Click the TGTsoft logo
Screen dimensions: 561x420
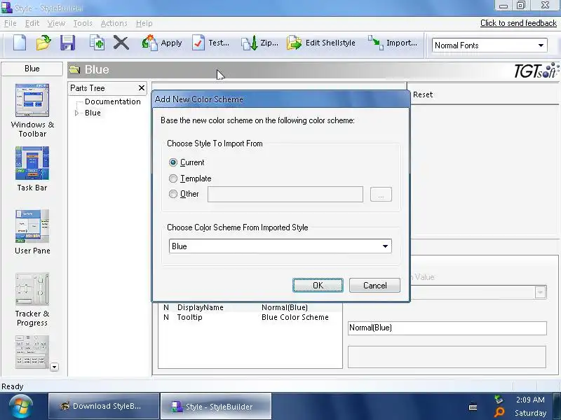click(x=536, y=70)
